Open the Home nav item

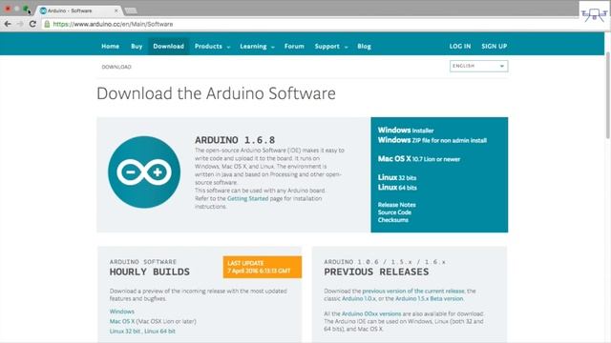pyautogui.click(x=111, y=47)
